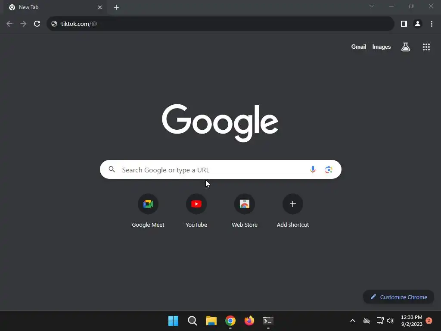Search by image with Google Lens

(x=329, y=170)
